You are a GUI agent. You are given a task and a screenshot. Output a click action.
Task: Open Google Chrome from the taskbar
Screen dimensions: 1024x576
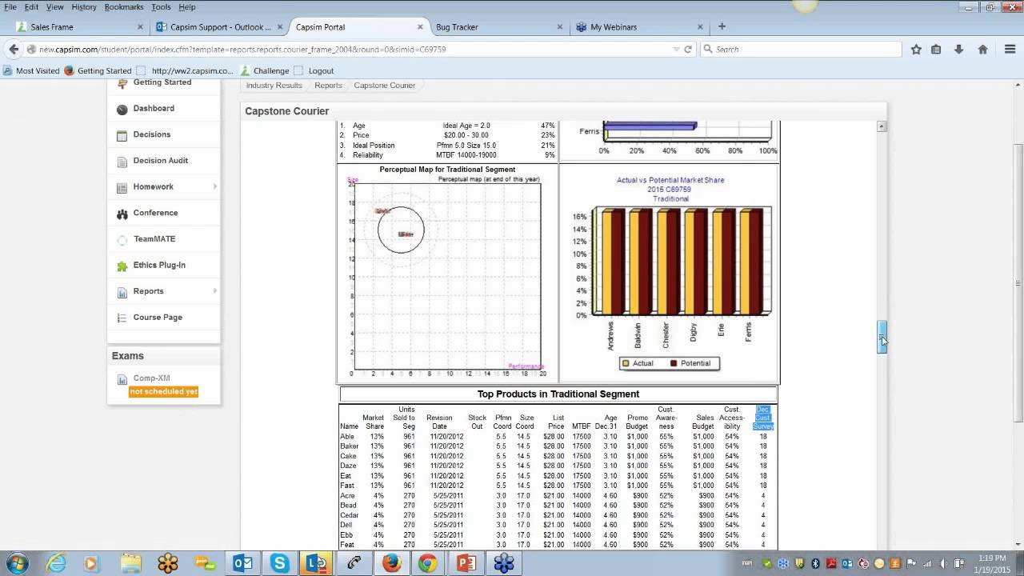[428, 563]
